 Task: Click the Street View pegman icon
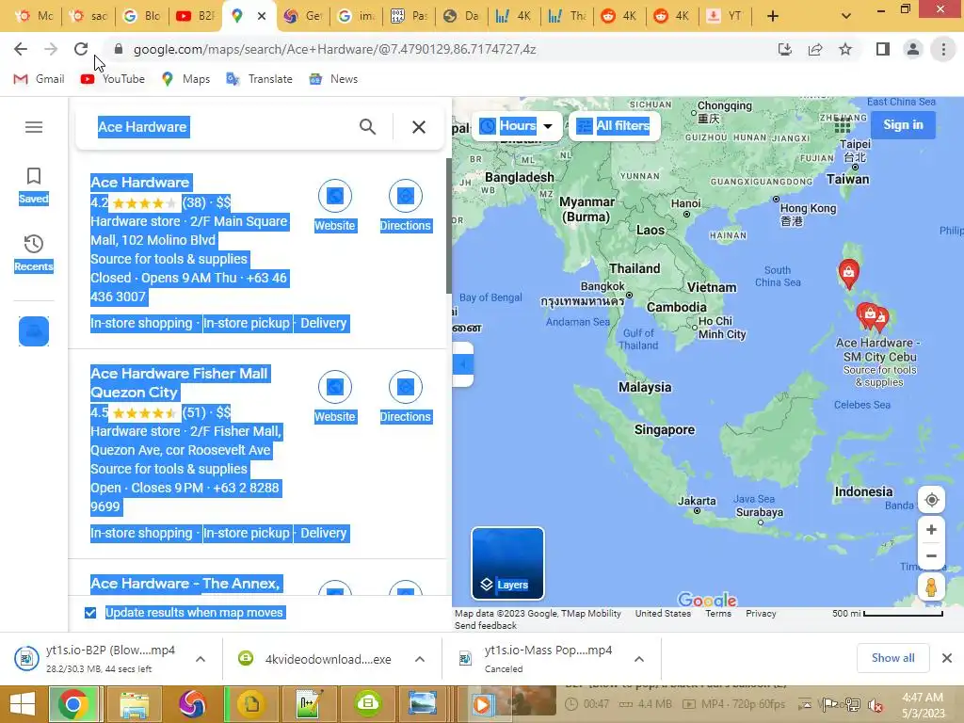pyautogui.click(x=931, y=587)
